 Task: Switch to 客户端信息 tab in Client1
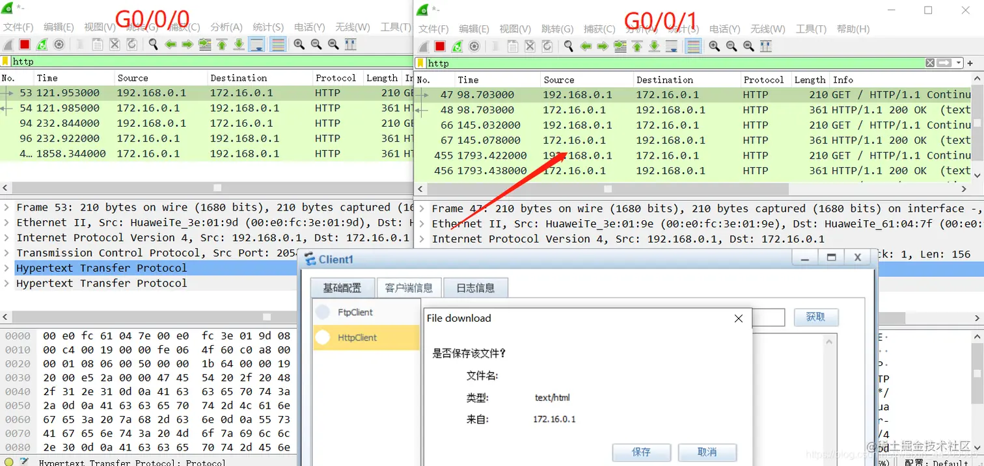pyautogui.click(x=409, y=288)
